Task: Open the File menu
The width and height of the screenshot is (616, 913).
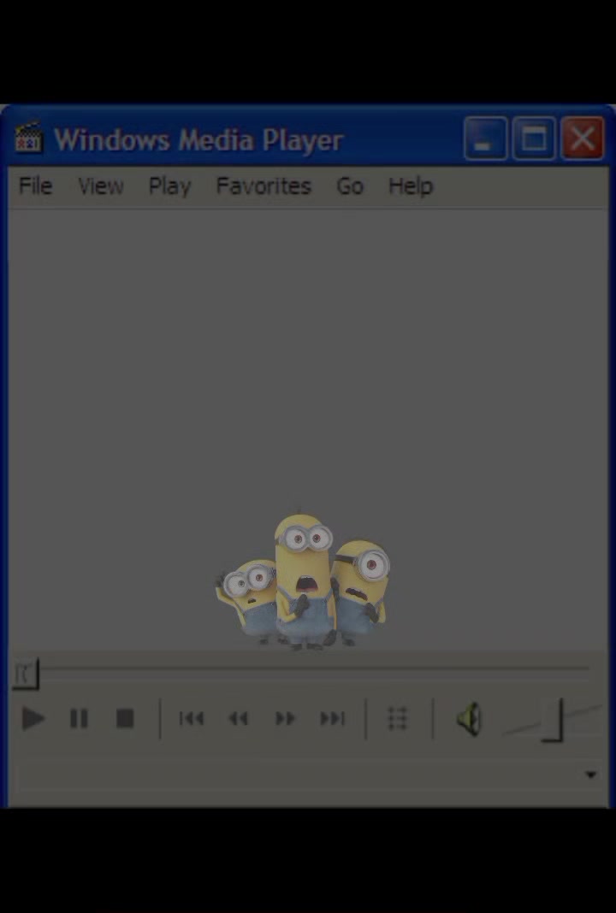Action: click(36, 186)
